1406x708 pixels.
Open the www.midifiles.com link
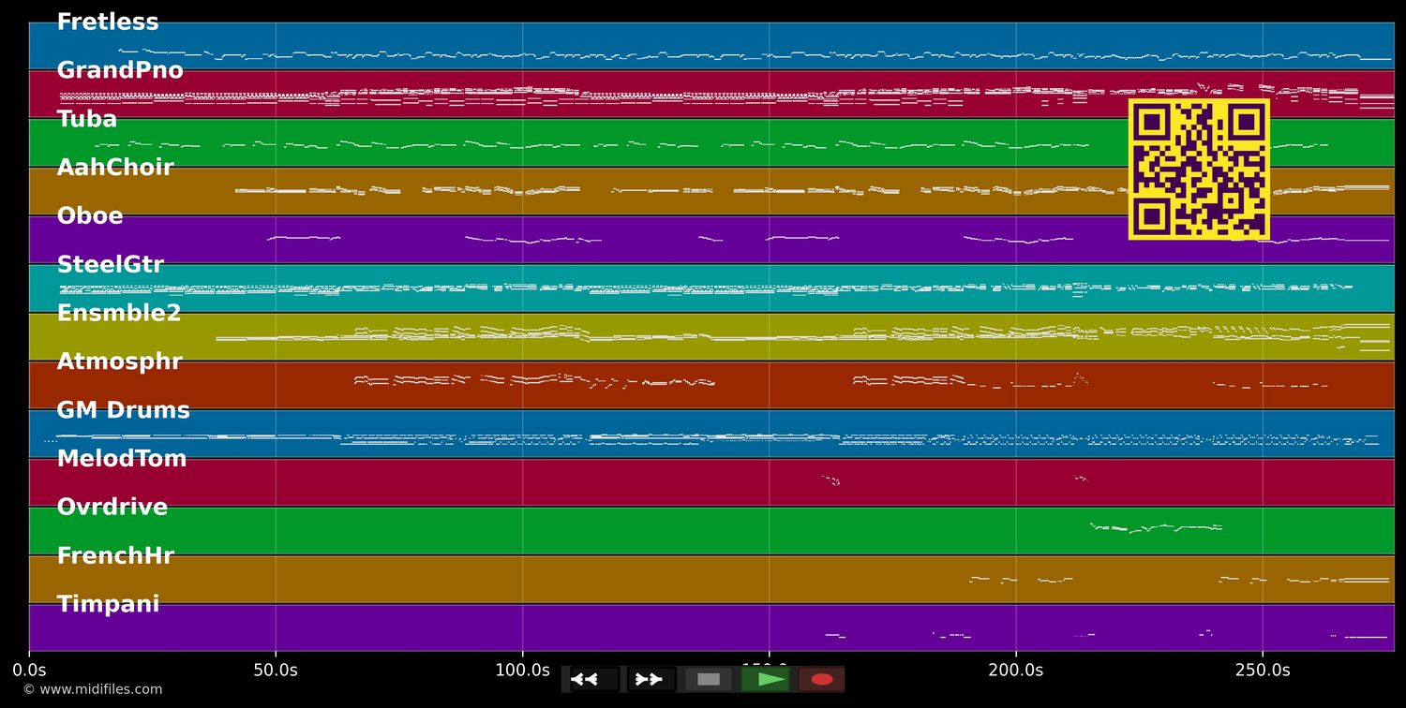coord(92,689)
